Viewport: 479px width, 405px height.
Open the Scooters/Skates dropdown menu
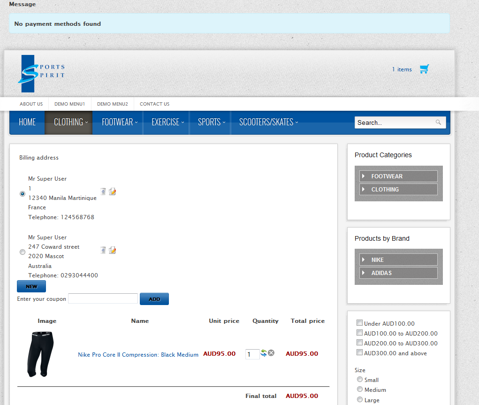coord(268,122)
